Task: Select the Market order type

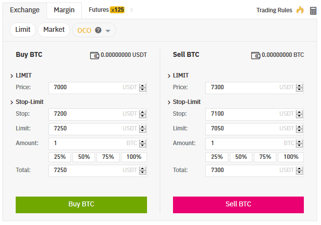Action: (54, 30)
